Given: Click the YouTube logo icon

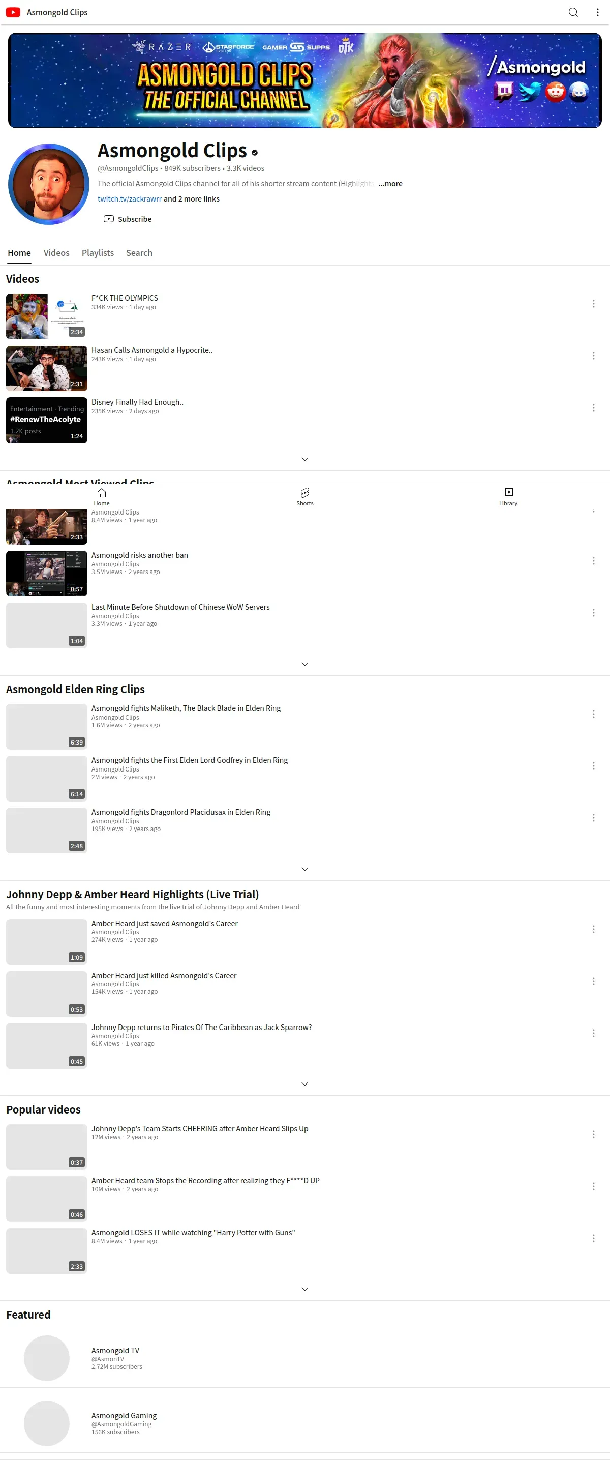Looking at the screenshot, I should coord(13,12).
